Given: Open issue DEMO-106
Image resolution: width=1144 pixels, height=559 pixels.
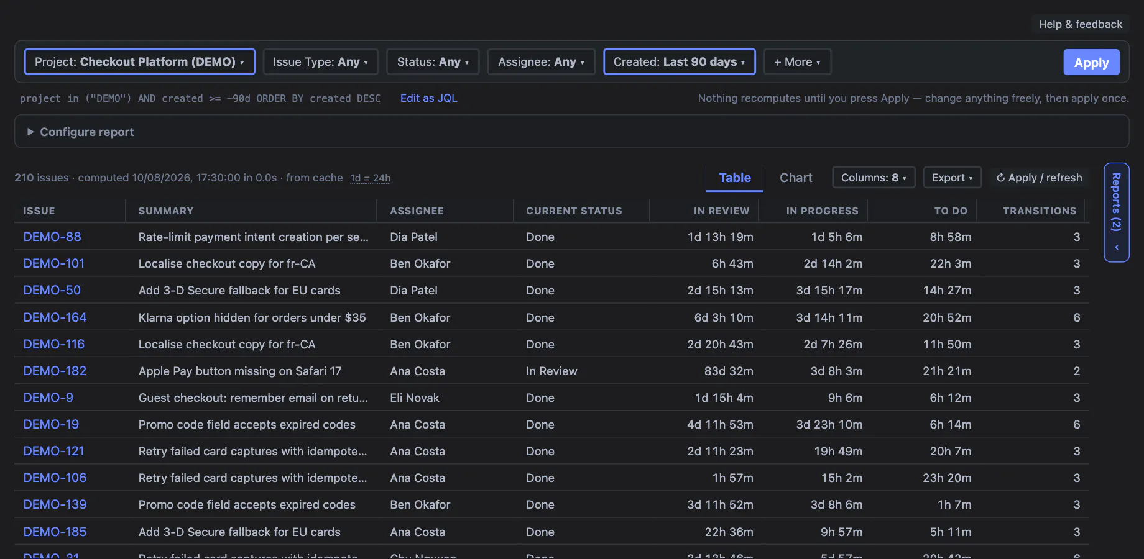Looking at the screenshot, I should [x=55, y=478].
